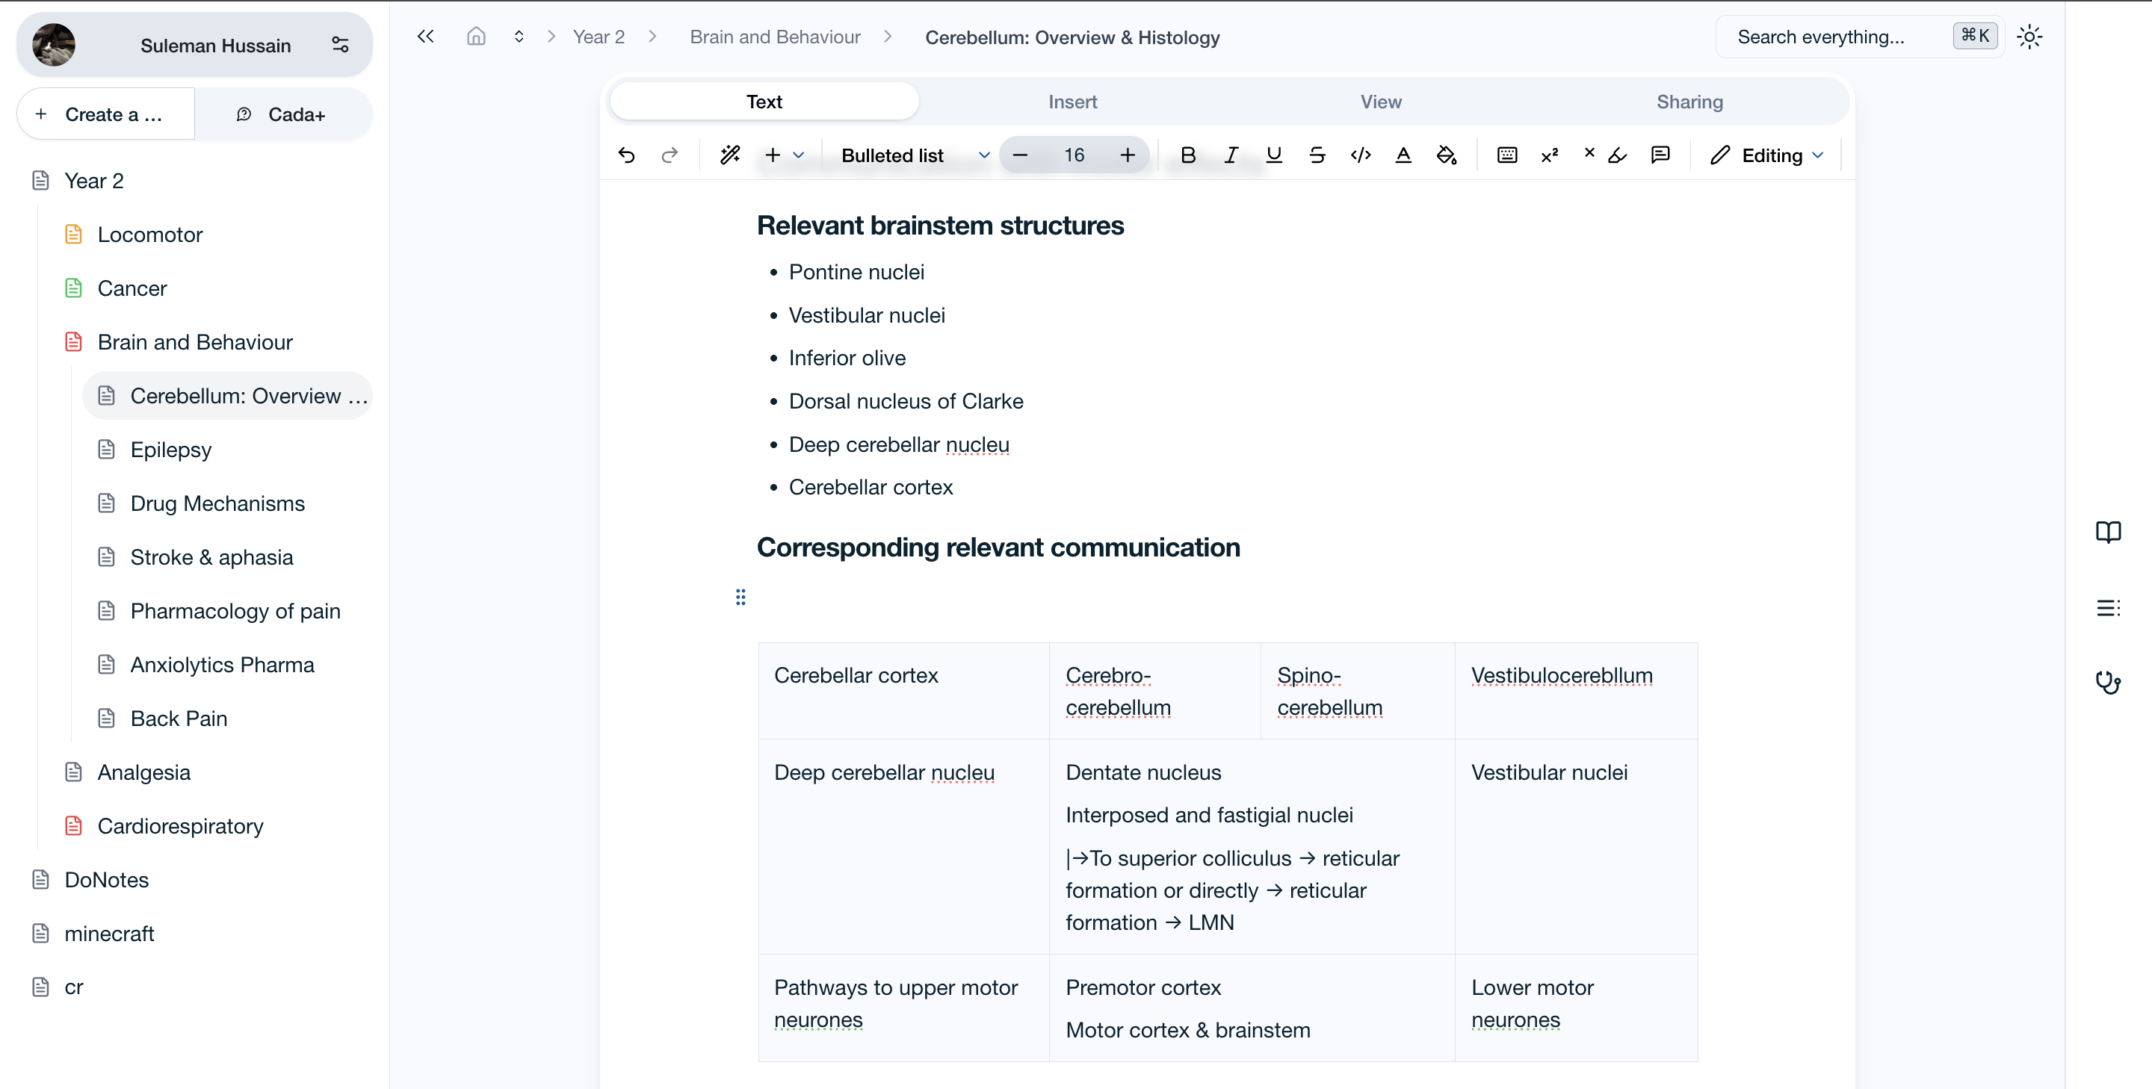Open the highlight fill color bucket

[1446, 155]
